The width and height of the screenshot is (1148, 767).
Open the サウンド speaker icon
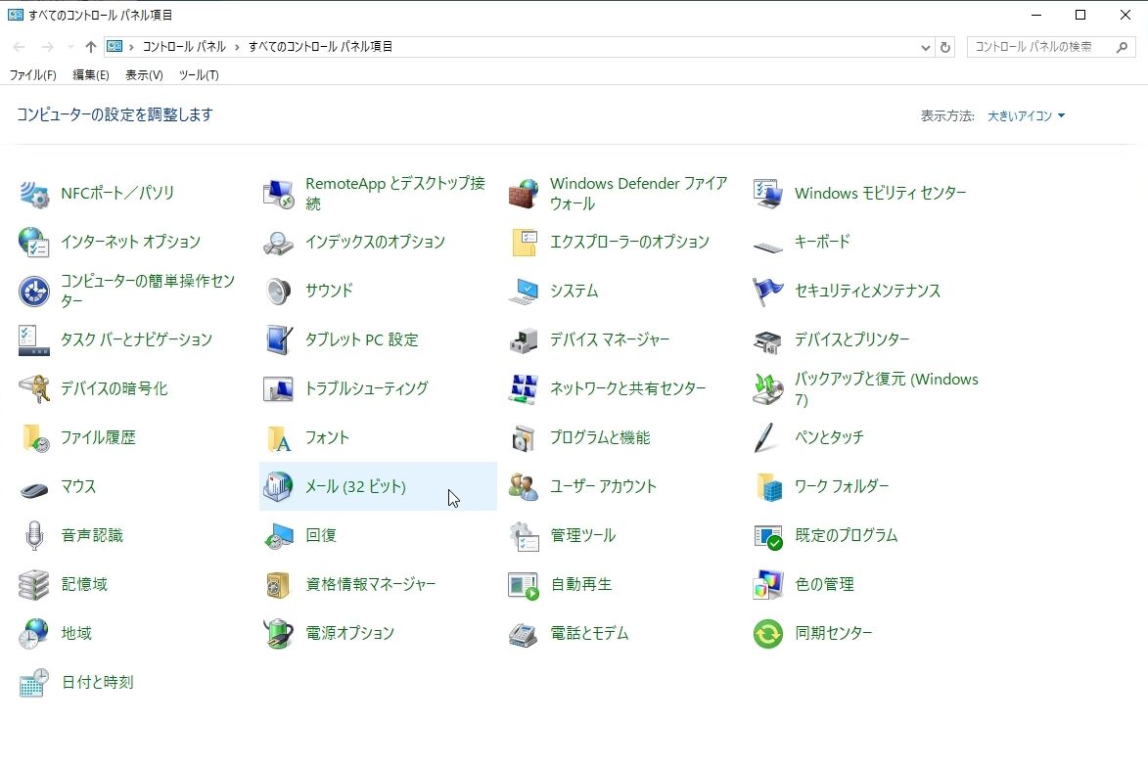click(x=278, y=292)
